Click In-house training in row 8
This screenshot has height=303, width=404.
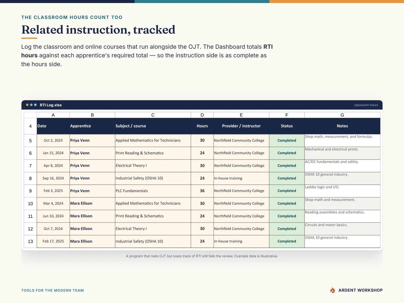(241, 178)
